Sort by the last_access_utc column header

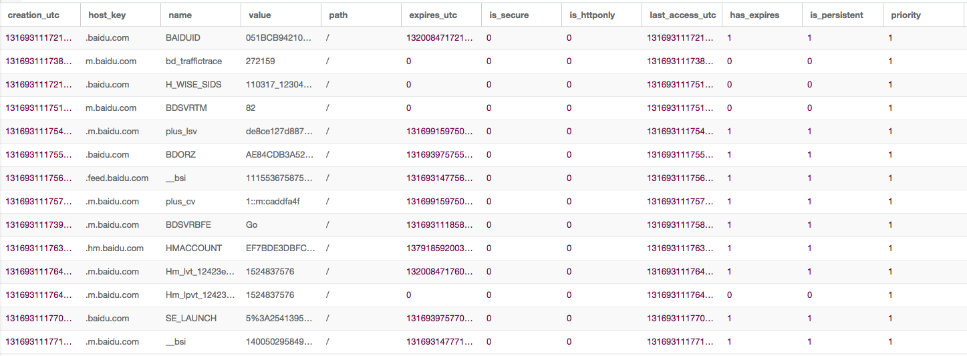click(x=682, y=15)
